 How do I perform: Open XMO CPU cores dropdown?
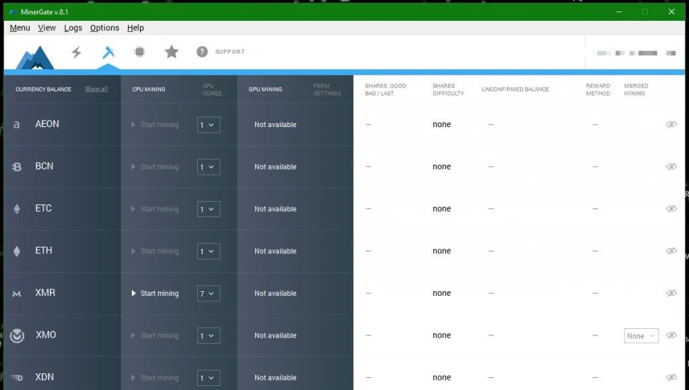tap(209, 336)
